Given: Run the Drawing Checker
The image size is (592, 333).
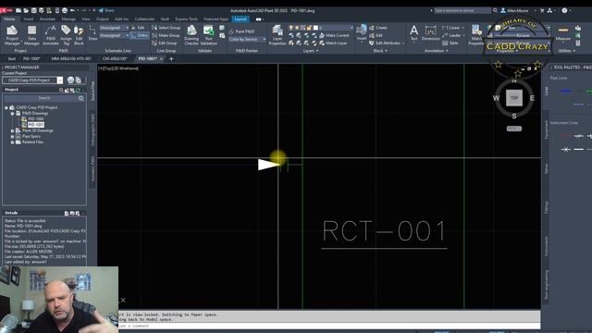Looking at the screenshot, I should (x=191, y=35).
